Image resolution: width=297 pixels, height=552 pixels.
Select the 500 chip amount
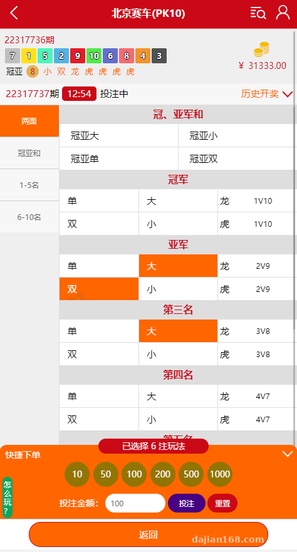[192, 474]
